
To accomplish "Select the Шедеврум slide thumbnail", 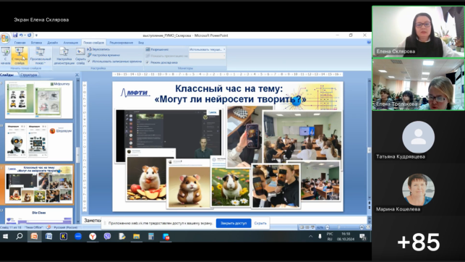I will pos(39,143).
